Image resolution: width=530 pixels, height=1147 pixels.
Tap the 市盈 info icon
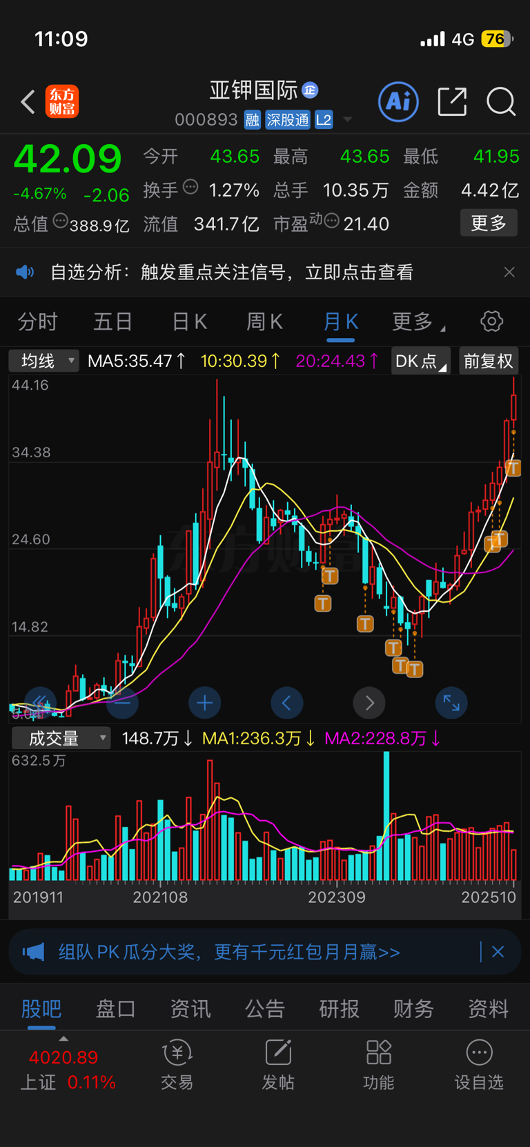[332, 221]
